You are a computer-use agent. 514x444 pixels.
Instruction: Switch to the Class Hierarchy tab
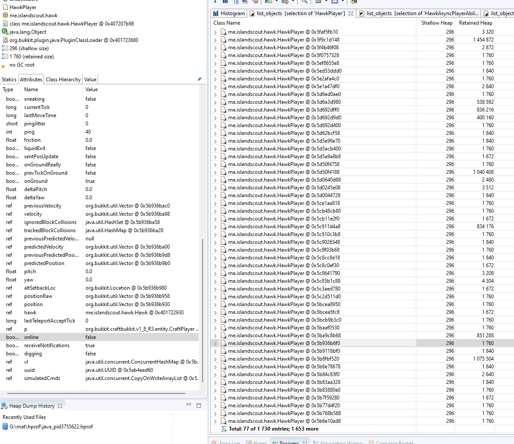click(63, 79)
